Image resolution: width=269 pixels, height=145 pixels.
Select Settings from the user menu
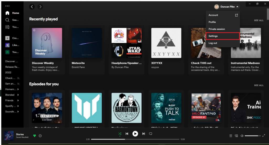[x=223, y=36]
